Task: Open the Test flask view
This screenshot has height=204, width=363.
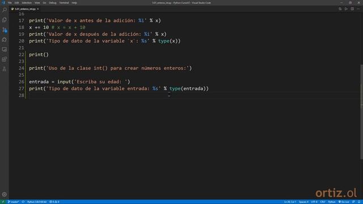Action: 5,69
